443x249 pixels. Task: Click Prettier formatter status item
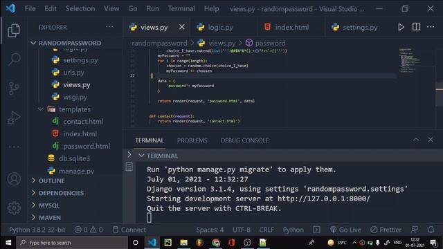(x=386, y=230)
